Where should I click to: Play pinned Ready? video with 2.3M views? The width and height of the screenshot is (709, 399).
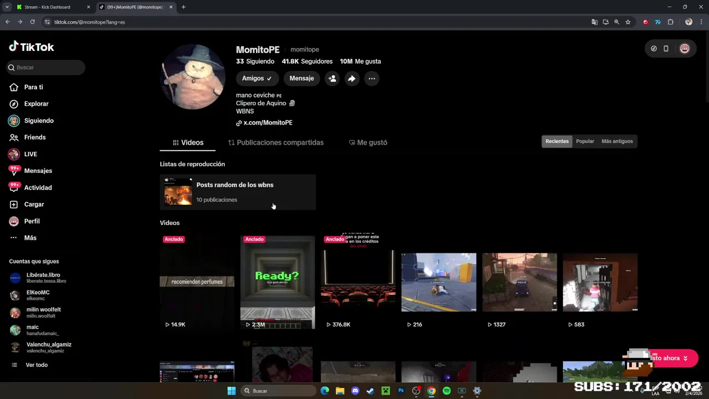pos(278,282)
